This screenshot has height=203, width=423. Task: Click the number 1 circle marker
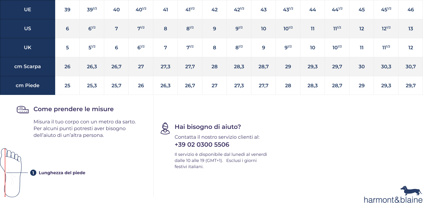click(33, 173)
